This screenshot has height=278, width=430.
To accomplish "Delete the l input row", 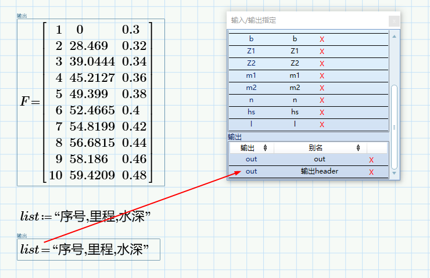I will pos(322,125).
